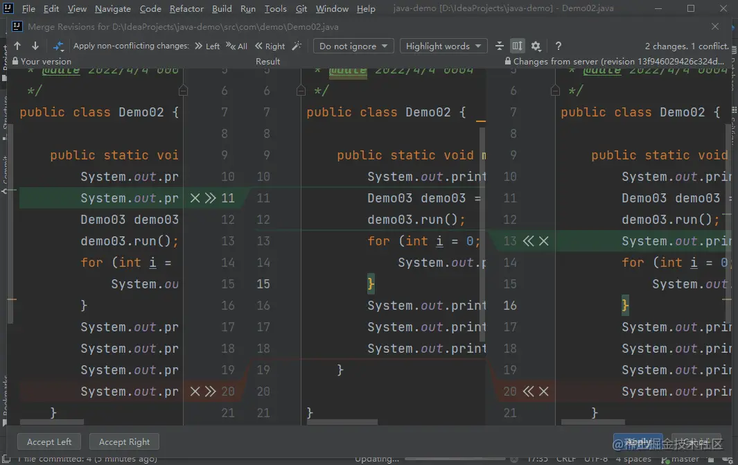Accept left conflict at line 20
The width and height of the screenshot is (738, 465).
coord(210,391)
